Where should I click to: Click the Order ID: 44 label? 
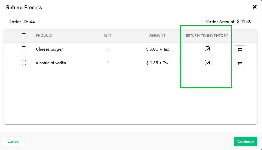22,22
